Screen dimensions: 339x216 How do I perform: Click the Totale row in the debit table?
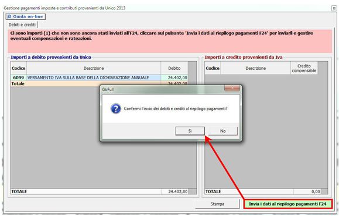(x=99, y=83)
